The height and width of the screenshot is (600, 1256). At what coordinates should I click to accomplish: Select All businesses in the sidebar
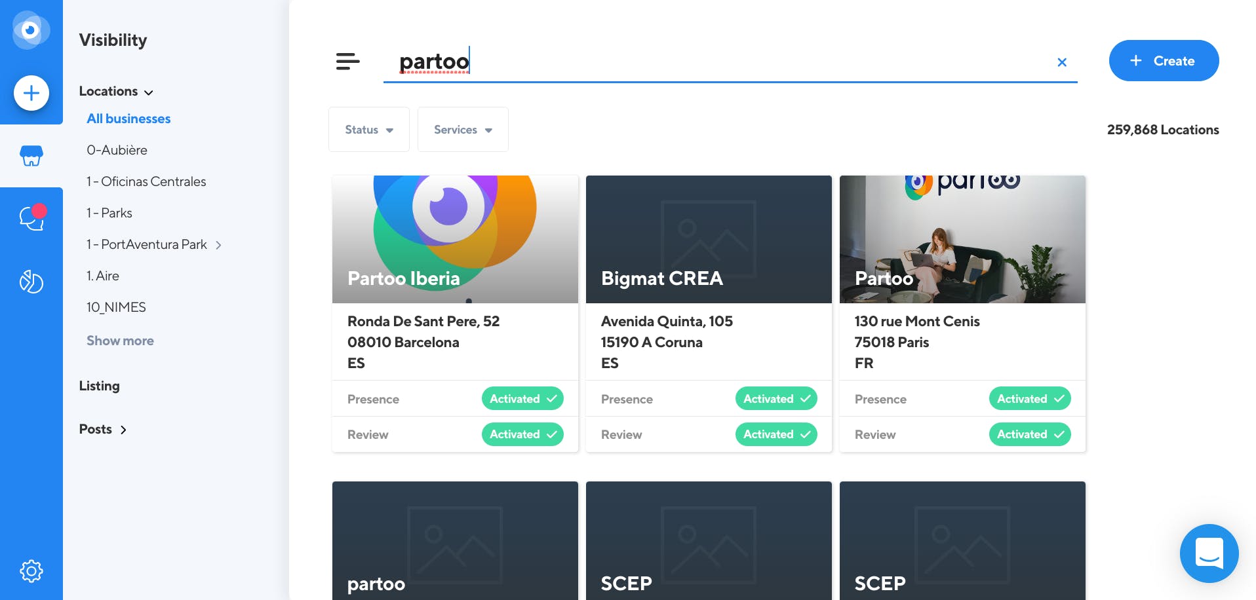(x=128, y=119)
